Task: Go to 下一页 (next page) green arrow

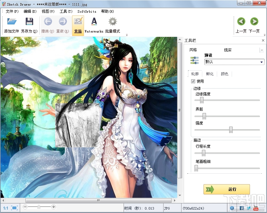Action: coord(254,21)
